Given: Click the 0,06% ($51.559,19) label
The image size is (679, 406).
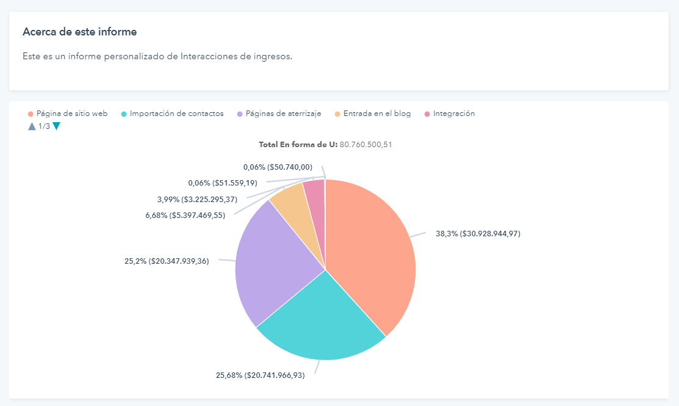Looking at the screenshot, I should (223, 183).
